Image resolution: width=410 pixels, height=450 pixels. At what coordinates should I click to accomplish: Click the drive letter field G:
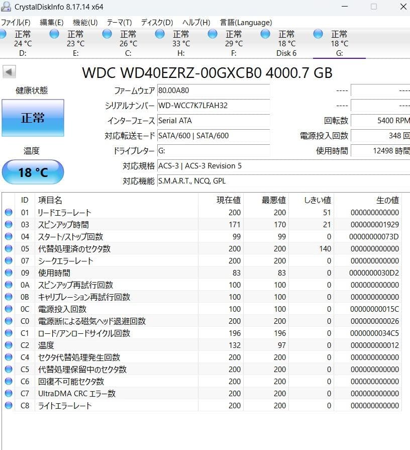(214, 151)
